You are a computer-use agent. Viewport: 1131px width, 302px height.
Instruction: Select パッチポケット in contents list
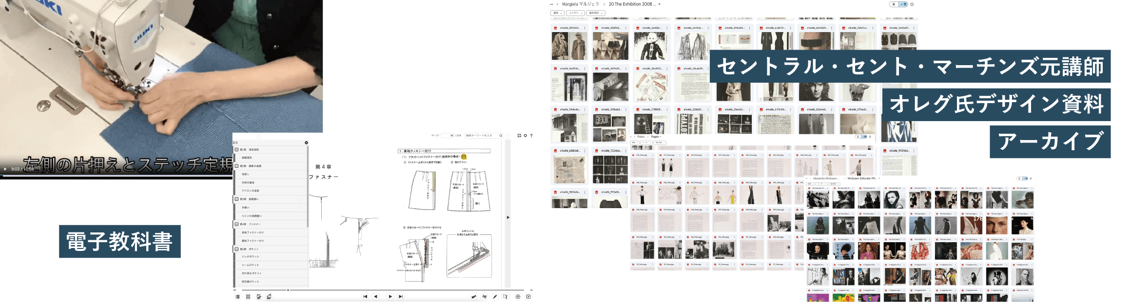coord(251,257)
